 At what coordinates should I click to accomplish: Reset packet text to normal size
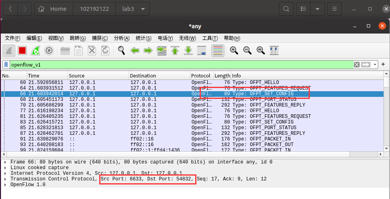pos(261,51)
